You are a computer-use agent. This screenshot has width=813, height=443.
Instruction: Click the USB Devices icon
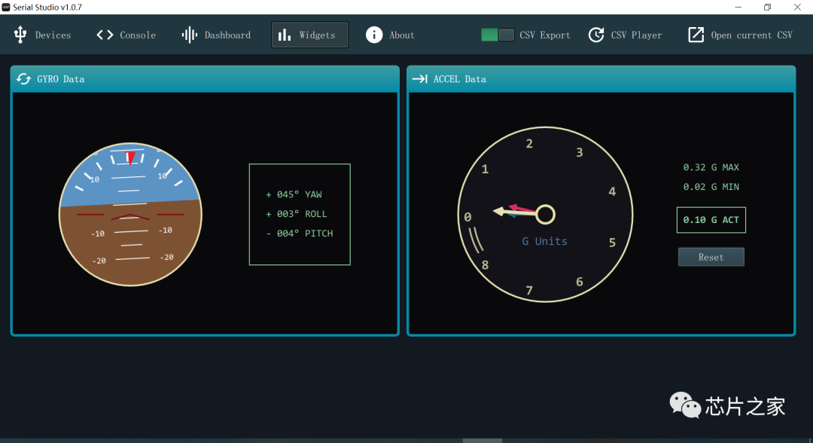click(20, 35)
